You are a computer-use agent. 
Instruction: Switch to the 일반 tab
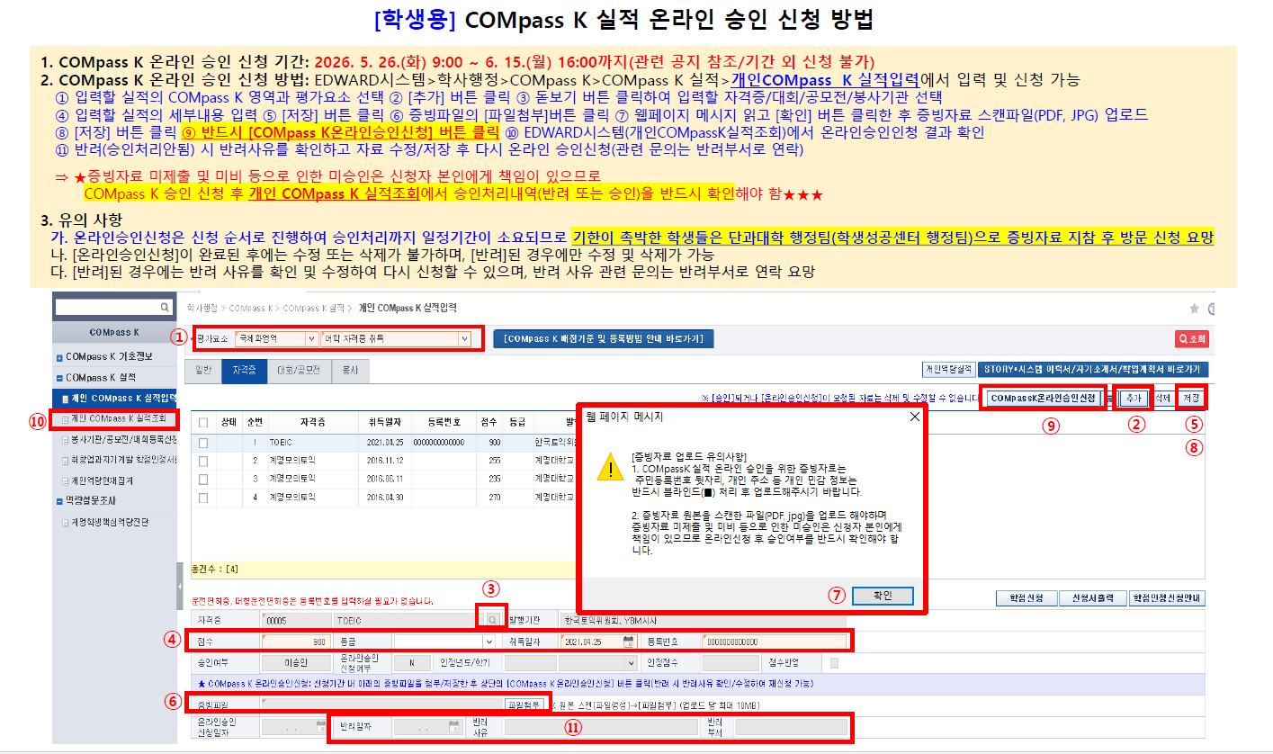(202, 369)
